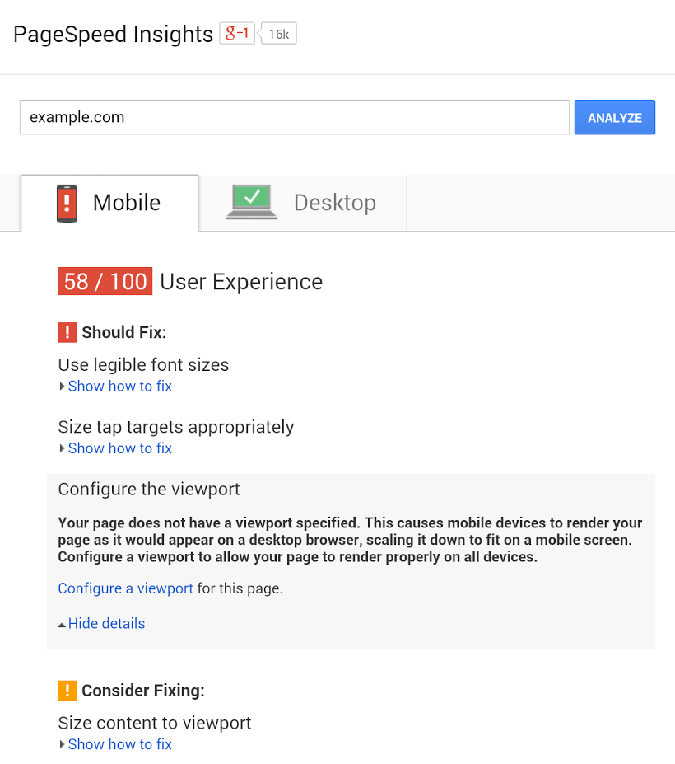Click the Google +1 button
The width and height of the screenshot is (675, 764).
pyautogui.click(x=237, y=34)
